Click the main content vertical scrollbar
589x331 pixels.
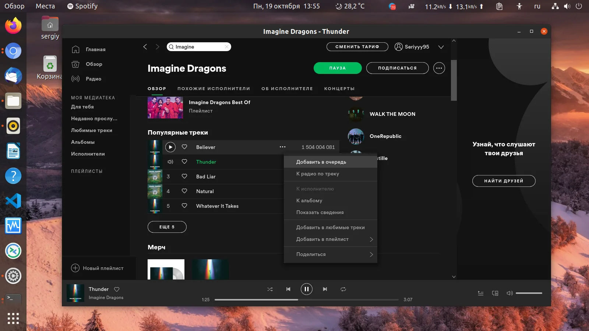(x=454, y=80)
